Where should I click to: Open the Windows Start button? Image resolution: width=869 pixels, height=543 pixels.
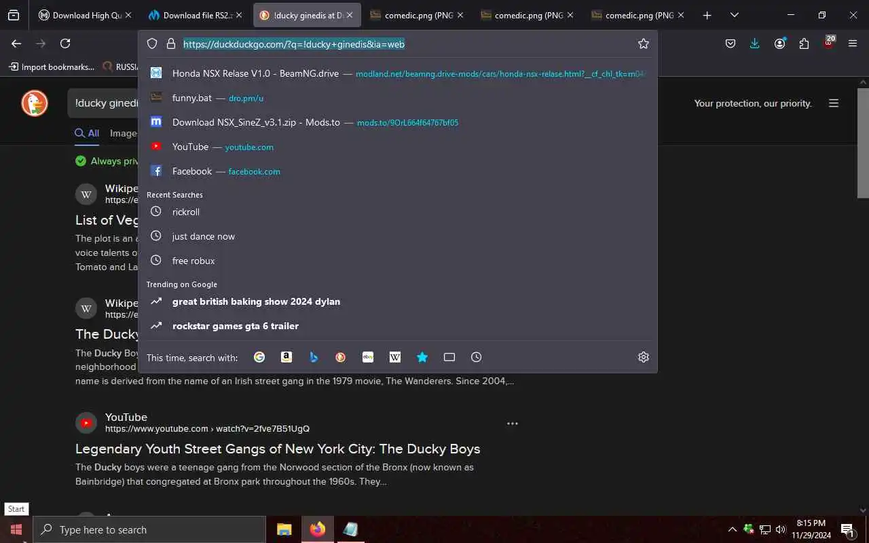coord(16,529)
